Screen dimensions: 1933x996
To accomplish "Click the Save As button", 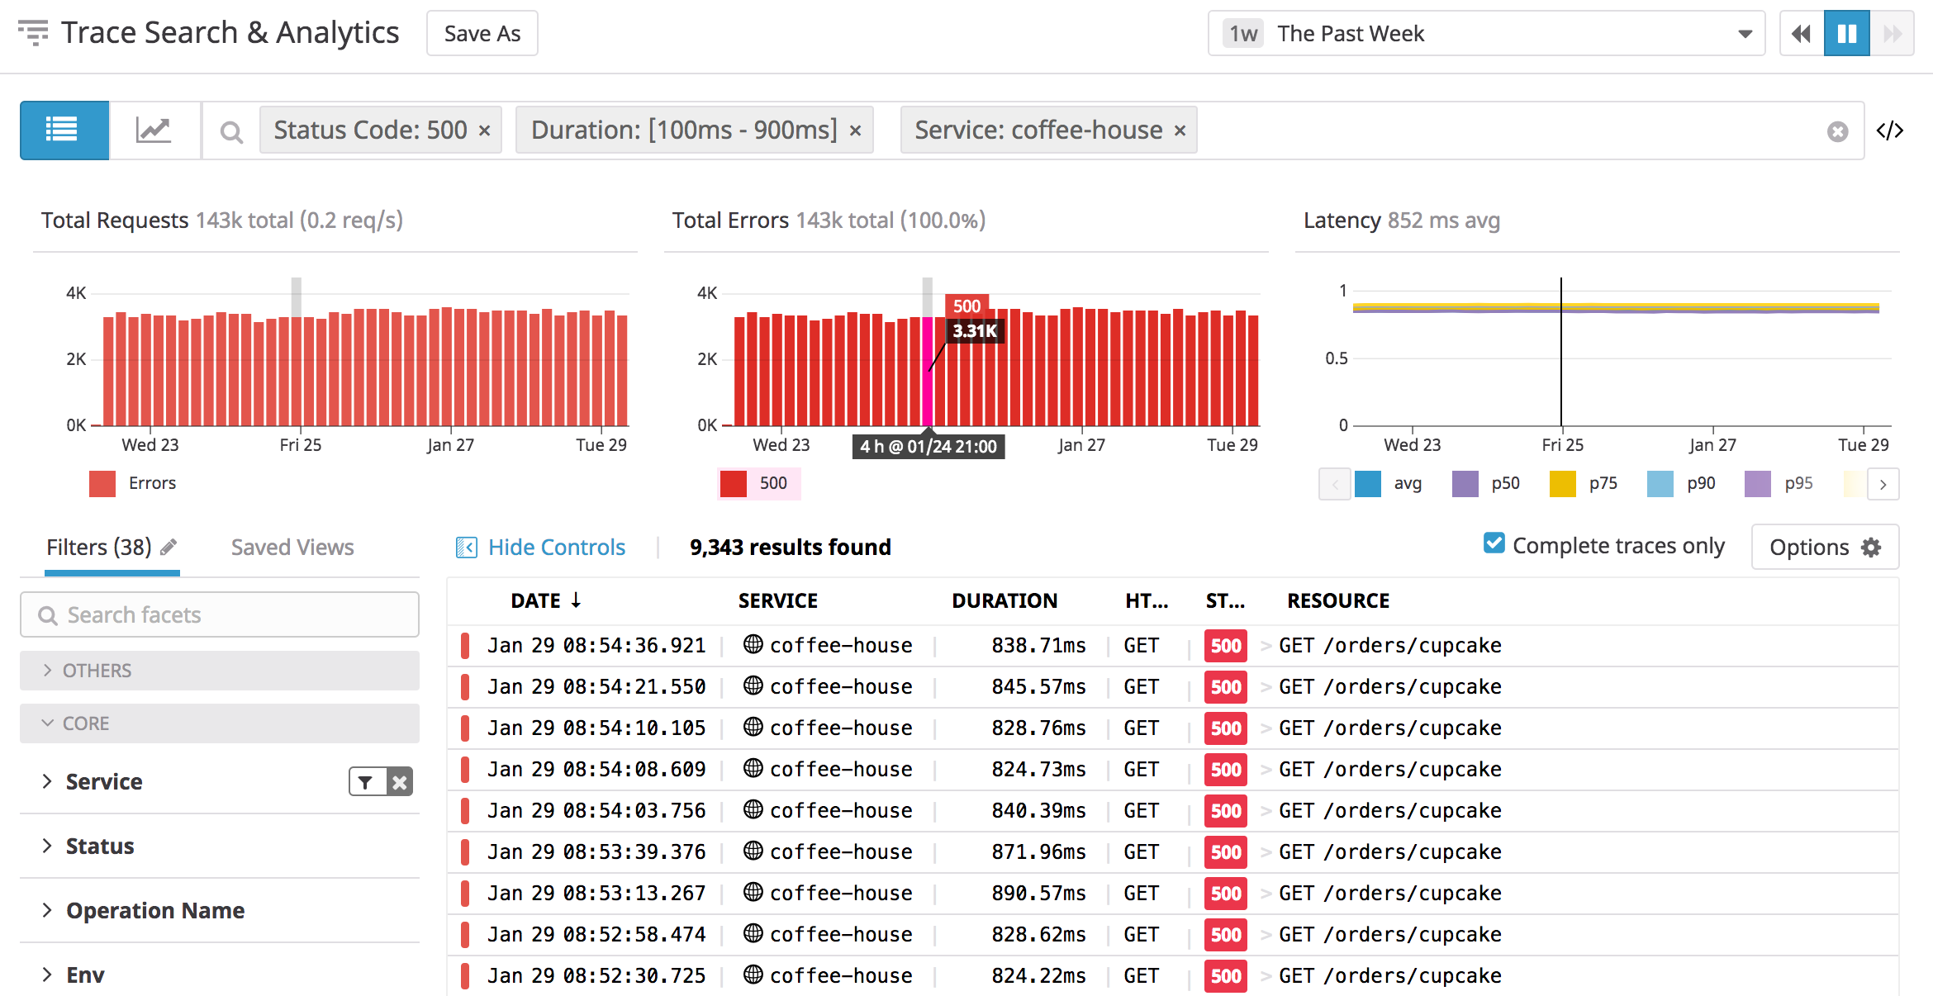I will tap(482, 33).
